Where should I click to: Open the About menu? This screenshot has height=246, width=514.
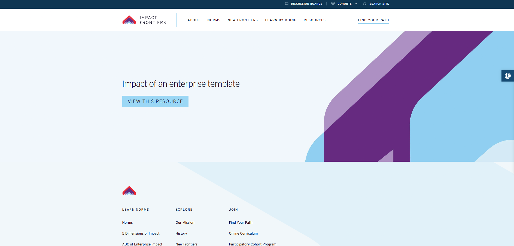pos(194,20)
